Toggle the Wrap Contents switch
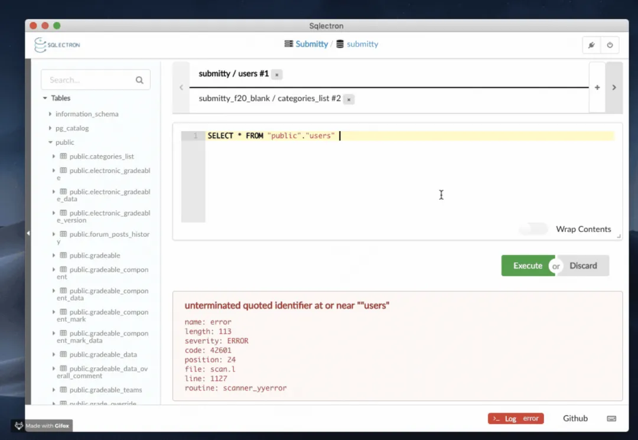Viewport: 638px width, 440px height. tap(533, 229)
